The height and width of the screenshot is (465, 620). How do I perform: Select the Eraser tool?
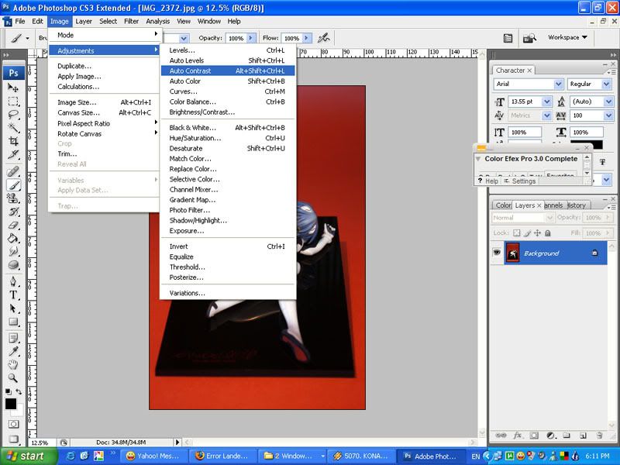(13, 225)
